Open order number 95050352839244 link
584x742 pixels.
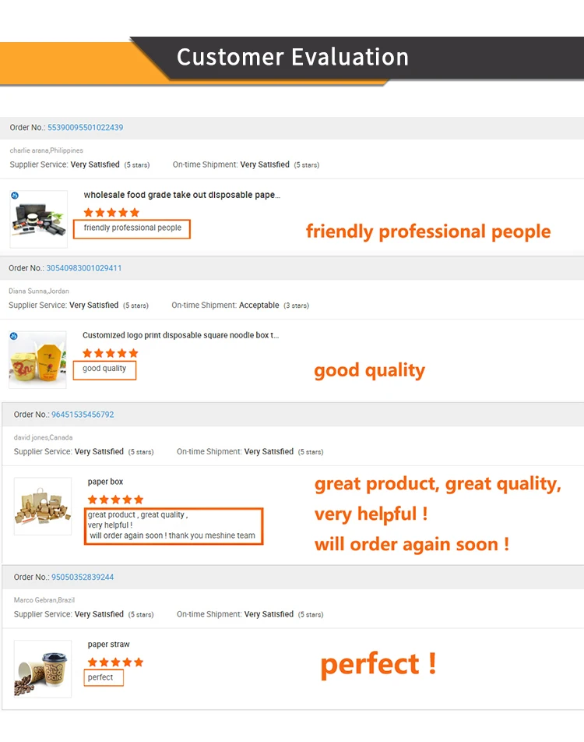(x=83, y=577)
